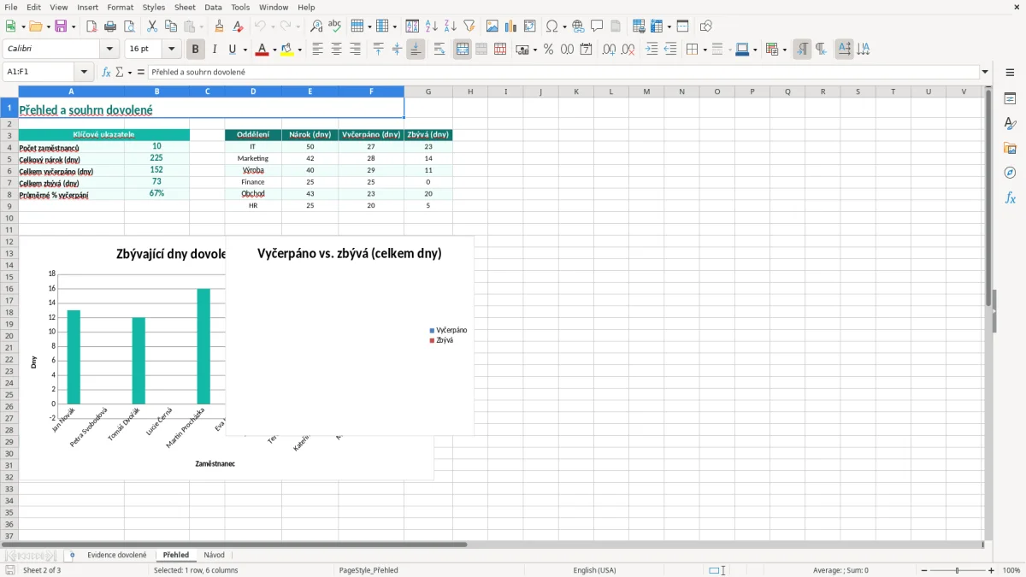Format cells as percent
This screenshot has width=1026, height=577.
click(x=549, y=50)
